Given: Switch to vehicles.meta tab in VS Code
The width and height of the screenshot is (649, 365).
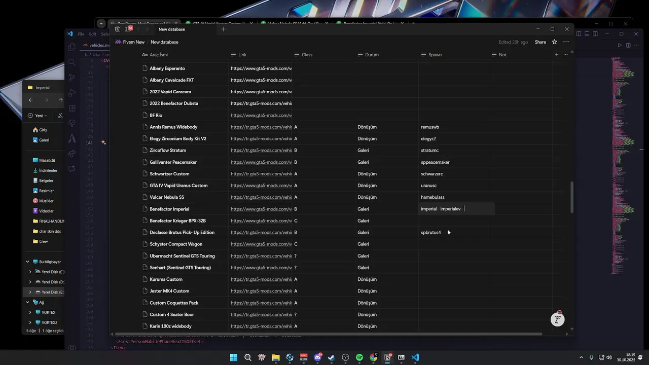Looking at the screenshot, I should (96, 45).
